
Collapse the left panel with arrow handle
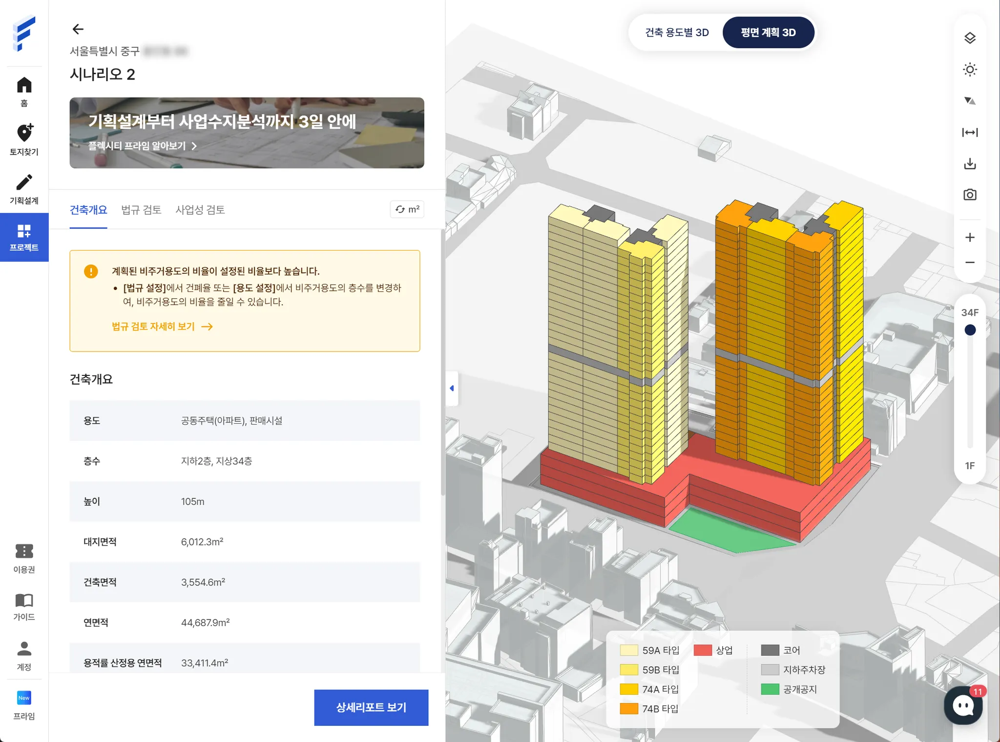[452, 389]
